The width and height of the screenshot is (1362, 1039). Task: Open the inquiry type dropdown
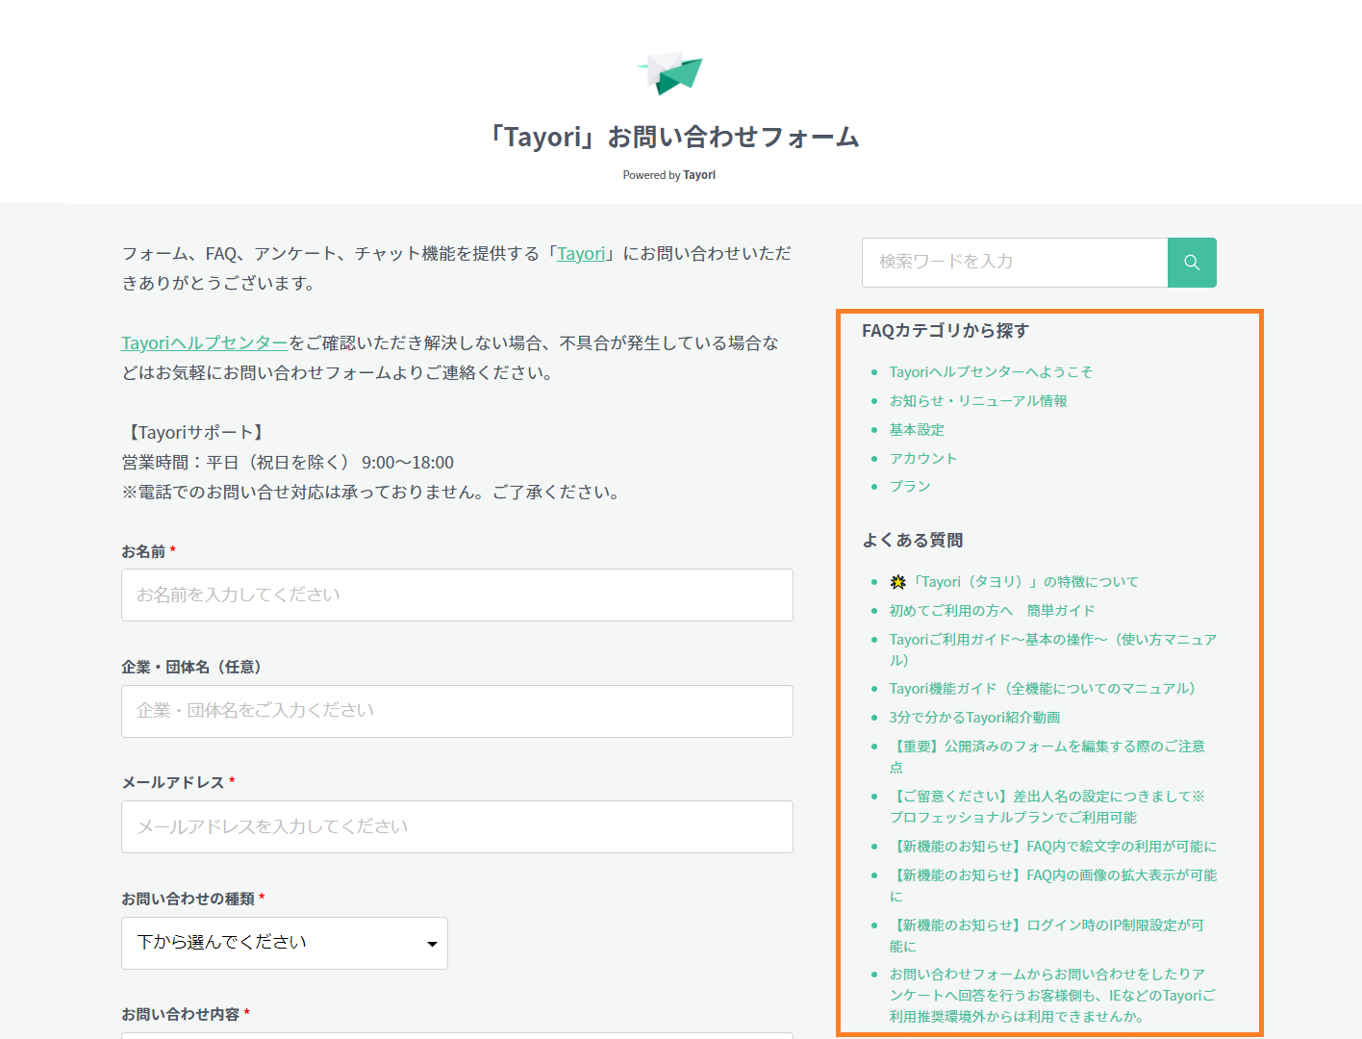click(285, 943)
